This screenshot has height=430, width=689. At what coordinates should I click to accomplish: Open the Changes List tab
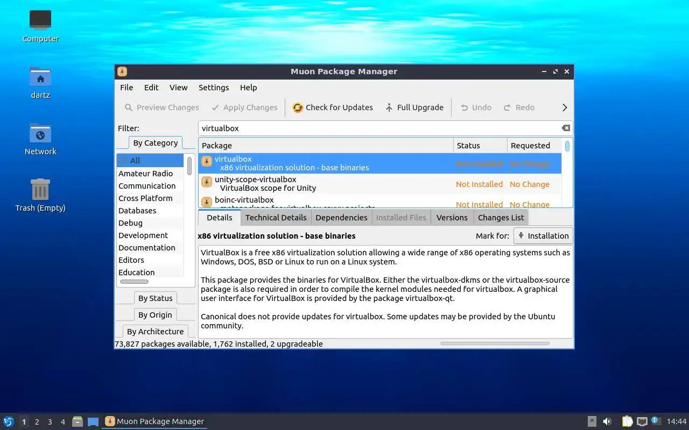tap(501, 218)
